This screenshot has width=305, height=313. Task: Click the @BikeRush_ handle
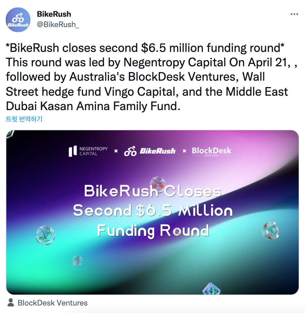[58, 24]
